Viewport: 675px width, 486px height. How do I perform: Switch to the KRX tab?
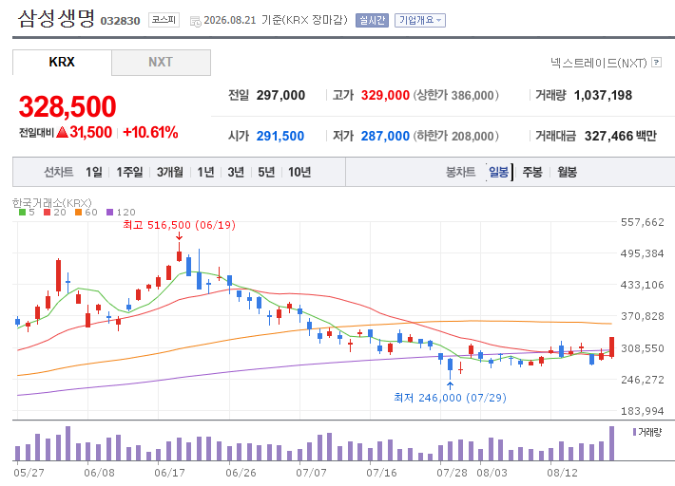click(62, 63)
